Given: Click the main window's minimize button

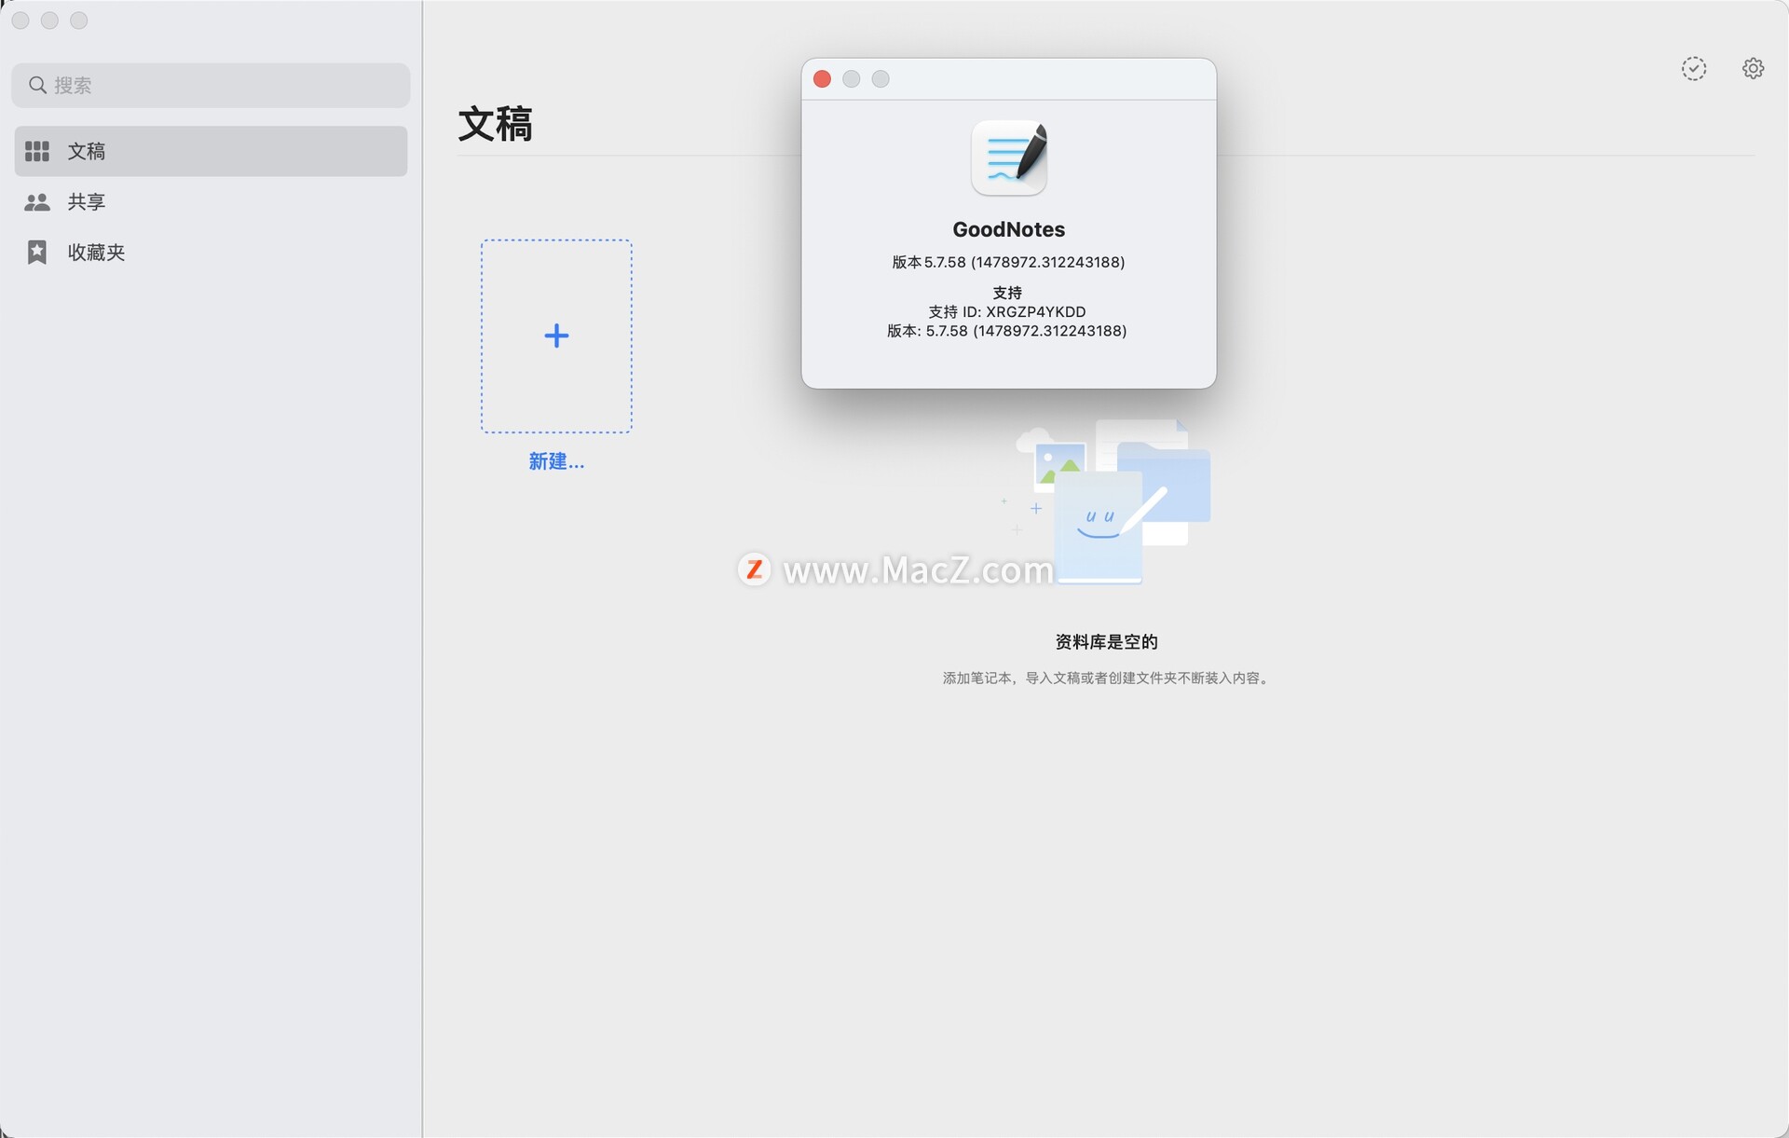Looking at the screenshot, I should (49, 21).
